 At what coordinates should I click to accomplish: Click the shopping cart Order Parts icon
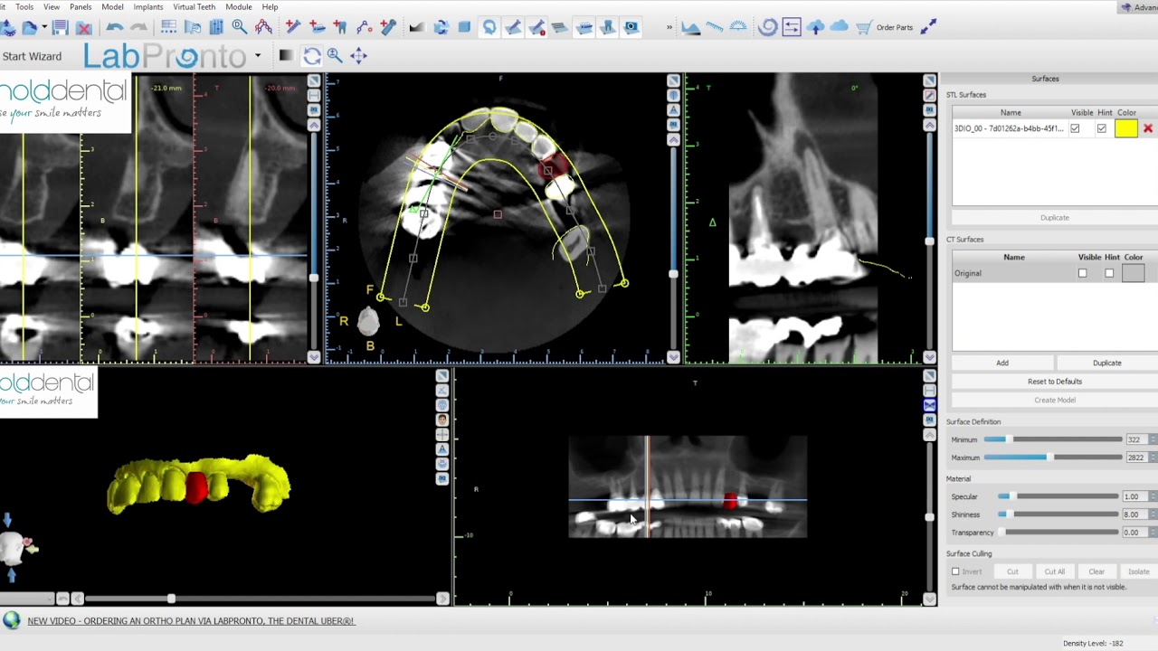[x=864, y=27]
